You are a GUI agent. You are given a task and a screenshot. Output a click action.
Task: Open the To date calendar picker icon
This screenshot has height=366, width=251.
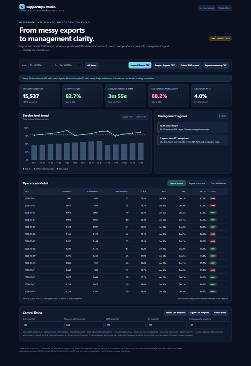point(80,65)
